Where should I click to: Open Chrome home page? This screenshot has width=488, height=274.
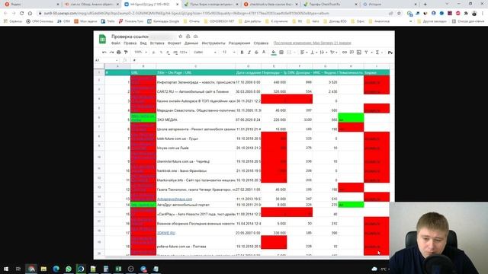(30, 14)
